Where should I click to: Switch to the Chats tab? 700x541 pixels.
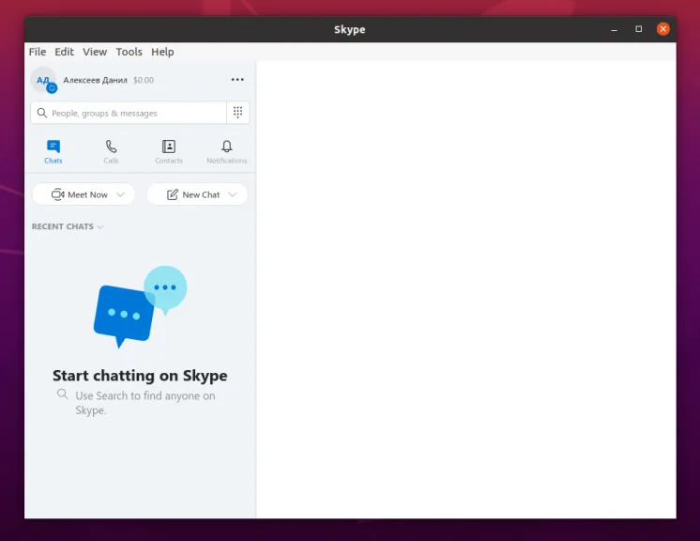[x=53, y=152]
